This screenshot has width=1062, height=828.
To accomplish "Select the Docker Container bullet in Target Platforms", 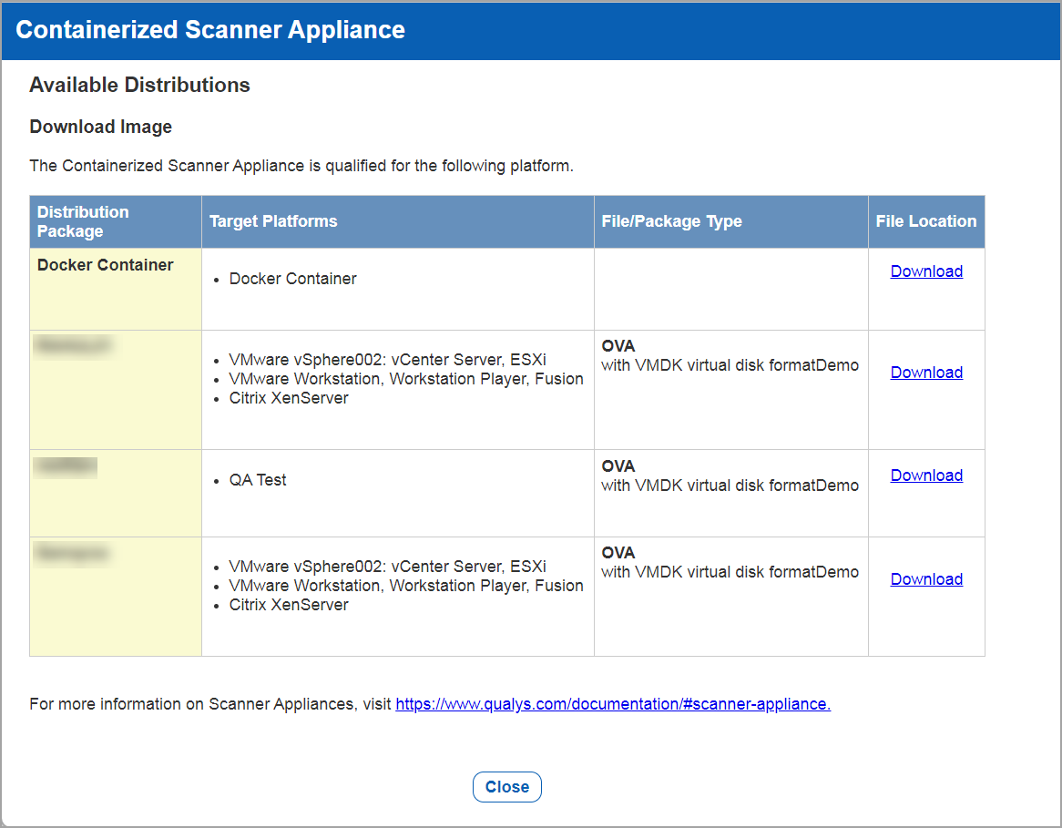I will point(292,279).
